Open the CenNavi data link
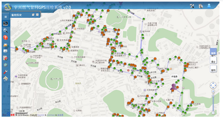The height and width of the screenshot is (122, 223). click(51, 115)
